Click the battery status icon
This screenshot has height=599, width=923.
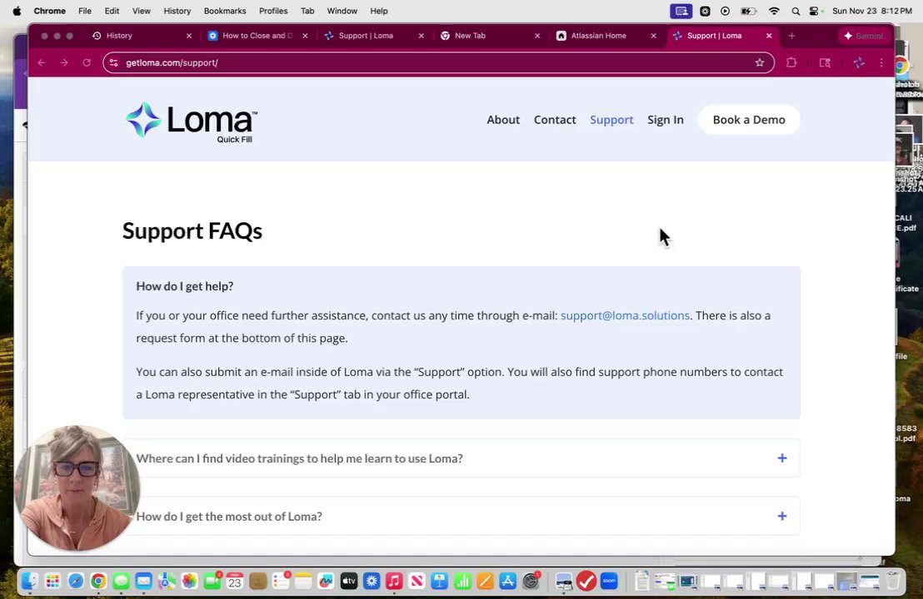749,11
